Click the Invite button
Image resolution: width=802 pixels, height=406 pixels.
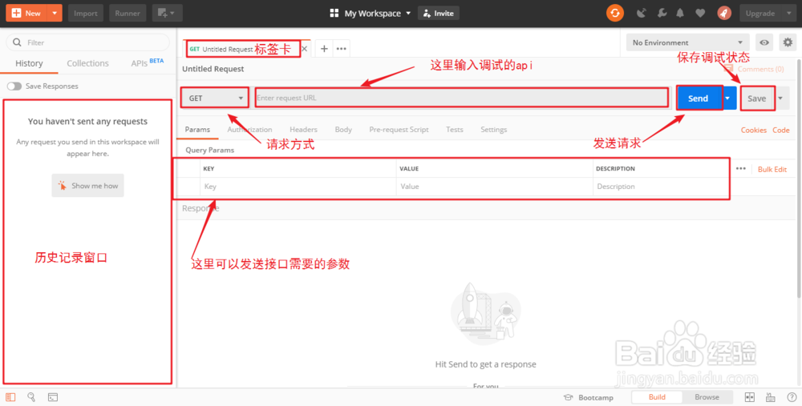click(x=439, y=14)
